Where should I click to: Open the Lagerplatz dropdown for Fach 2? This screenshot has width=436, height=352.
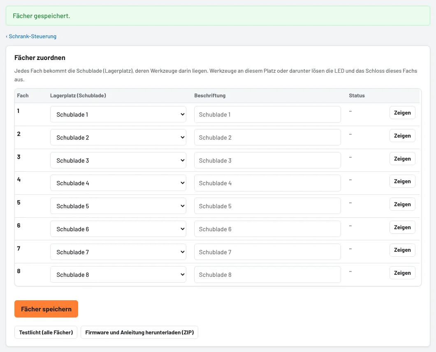[118, 137]
